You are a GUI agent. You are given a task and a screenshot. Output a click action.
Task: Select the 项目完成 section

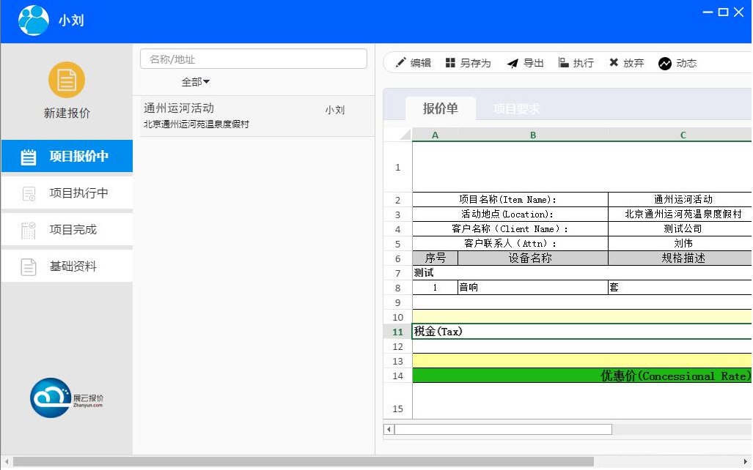click(x=66, y=229)
